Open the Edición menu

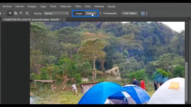coord(20,6)
